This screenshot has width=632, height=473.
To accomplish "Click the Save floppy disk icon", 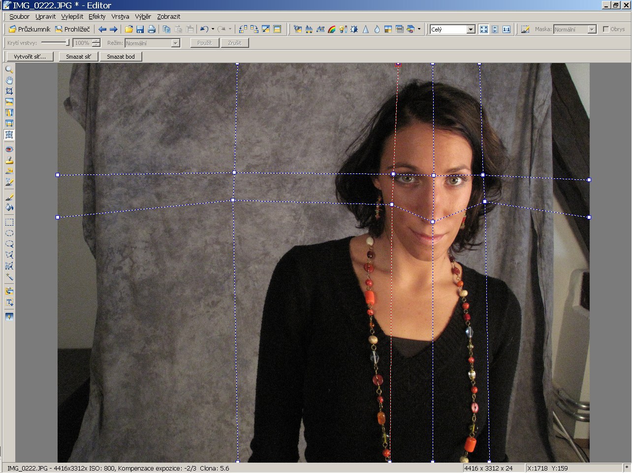I will [140, 29].
